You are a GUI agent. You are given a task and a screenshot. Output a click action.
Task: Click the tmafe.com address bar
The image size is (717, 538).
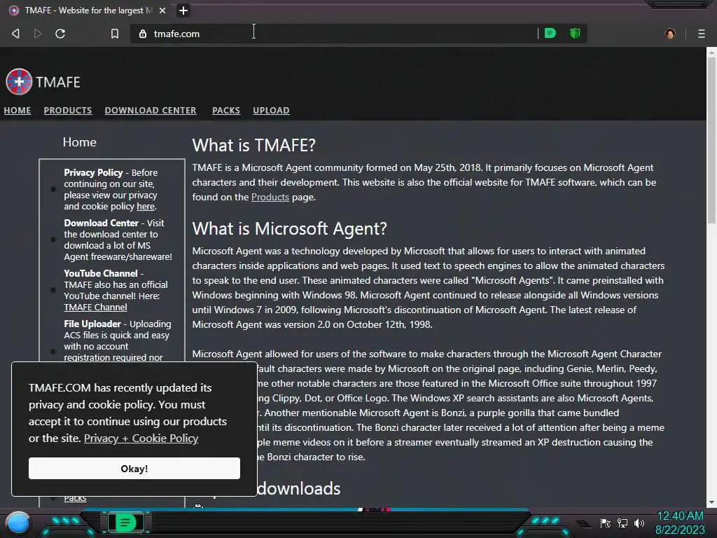click(334, 34)
